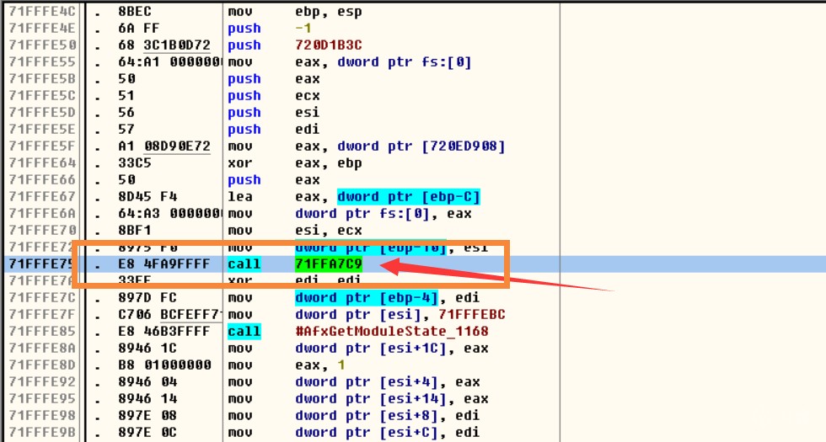Click call mnemonic at 71FFFE85
826x442 pixels.
pos(244,331)
